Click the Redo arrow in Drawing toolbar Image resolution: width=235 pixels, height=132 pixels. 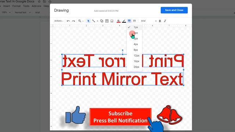point(73,21)
